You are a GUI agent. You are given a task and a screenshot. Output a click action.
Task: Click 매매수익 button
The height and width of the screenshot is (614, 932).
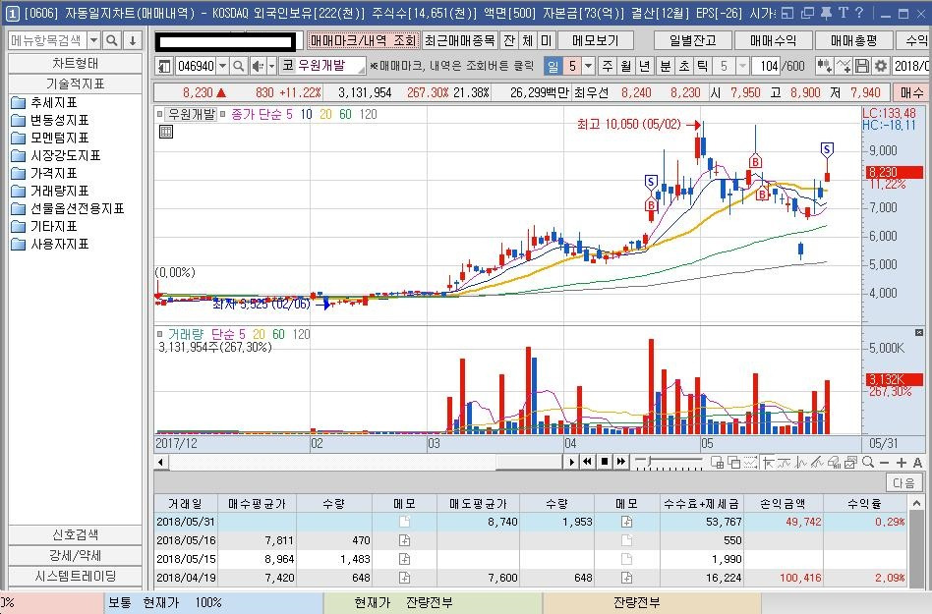[x=773, y=40]
